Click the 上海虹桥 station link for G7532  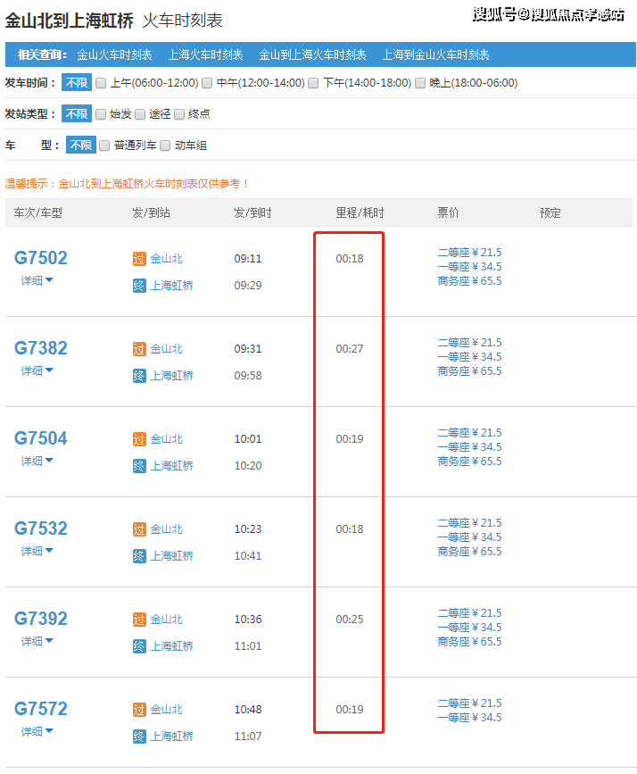[x=171, y=556]
